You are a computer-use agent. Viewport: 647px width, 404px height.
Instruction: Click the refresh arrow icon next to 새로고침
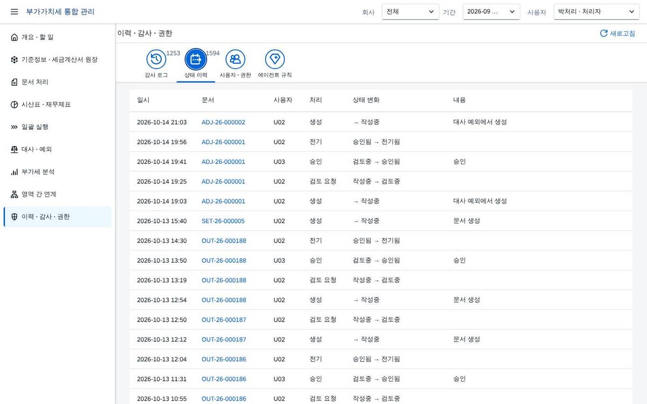(x=604, y=33)
